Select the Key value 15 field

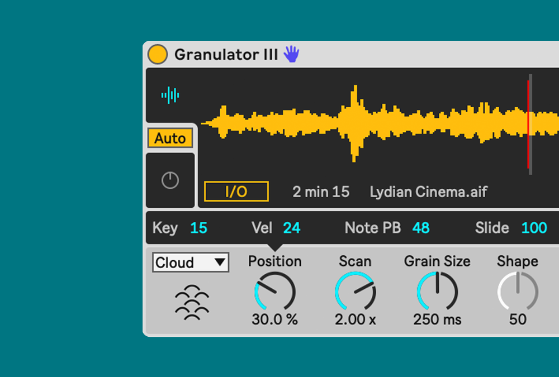point(198,228)
